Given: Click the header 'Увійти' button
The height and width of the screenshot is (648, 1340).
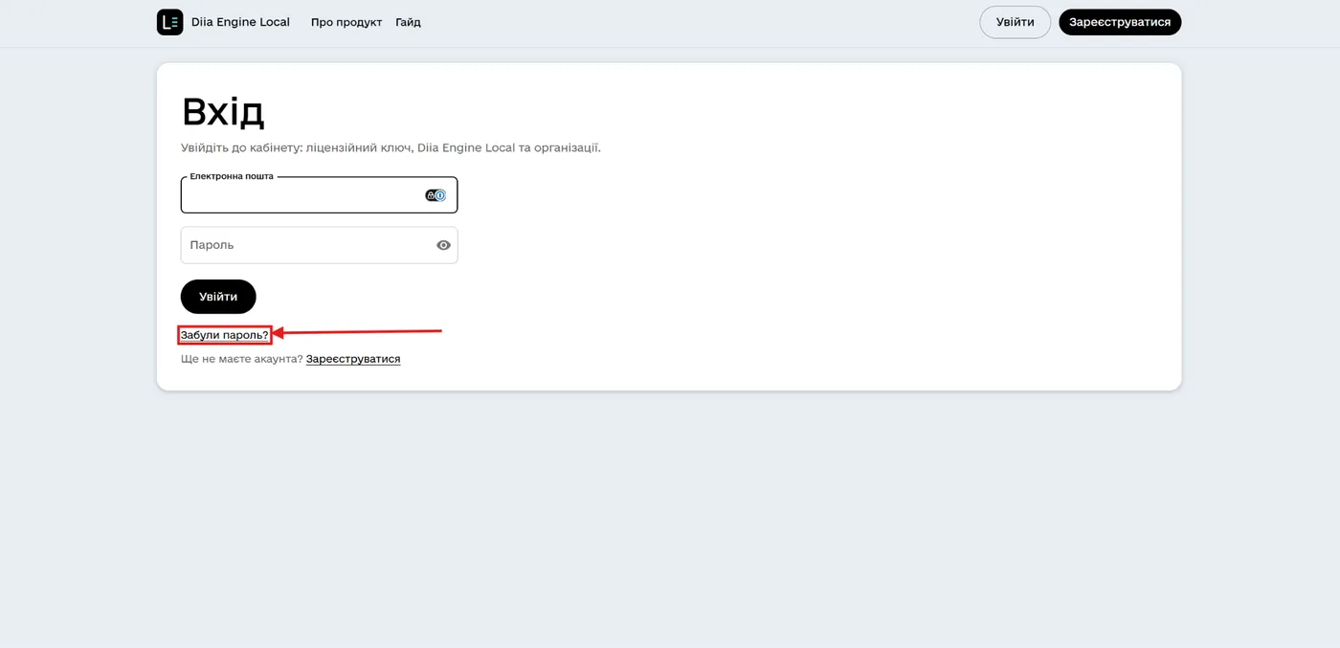Looking at the screenshot, I should pos(1015,22).
